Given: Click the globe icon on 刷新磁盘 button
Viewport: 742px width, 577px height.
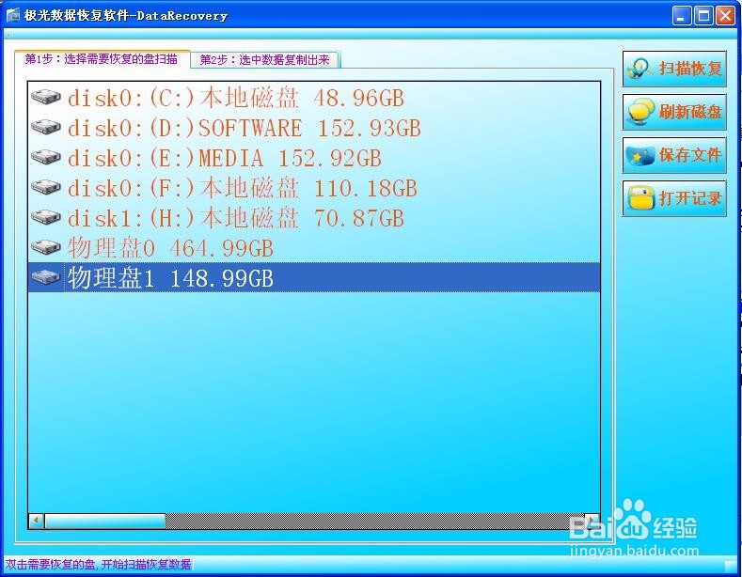Looking at the screenshot, I should click(640, 112).
